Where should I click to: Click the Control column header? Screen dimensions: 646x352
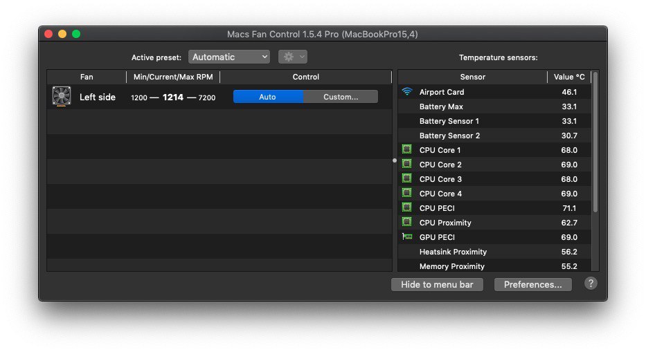[306, 77]
